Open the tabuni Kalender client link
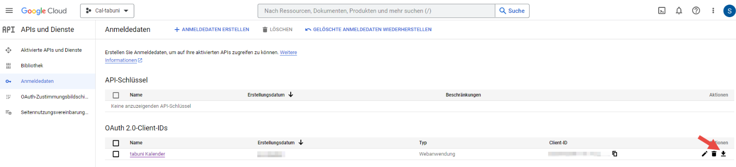The height and width of the screenshot is (167, 736). [x=147, y=154]
